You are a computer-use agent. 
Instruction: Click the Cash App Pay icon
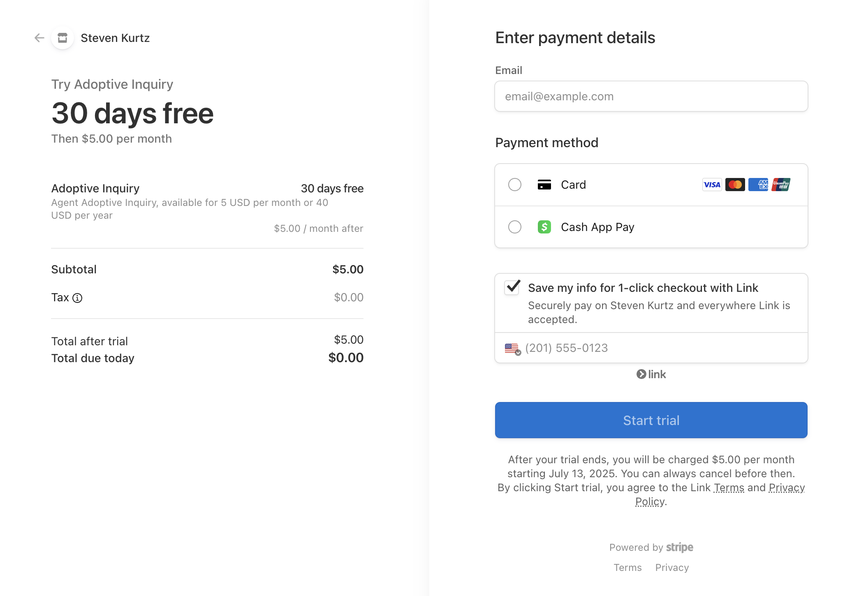[544, 226]
